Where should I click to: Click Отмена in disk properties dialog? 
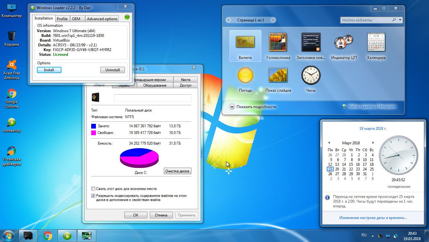(x=161, y=215)
